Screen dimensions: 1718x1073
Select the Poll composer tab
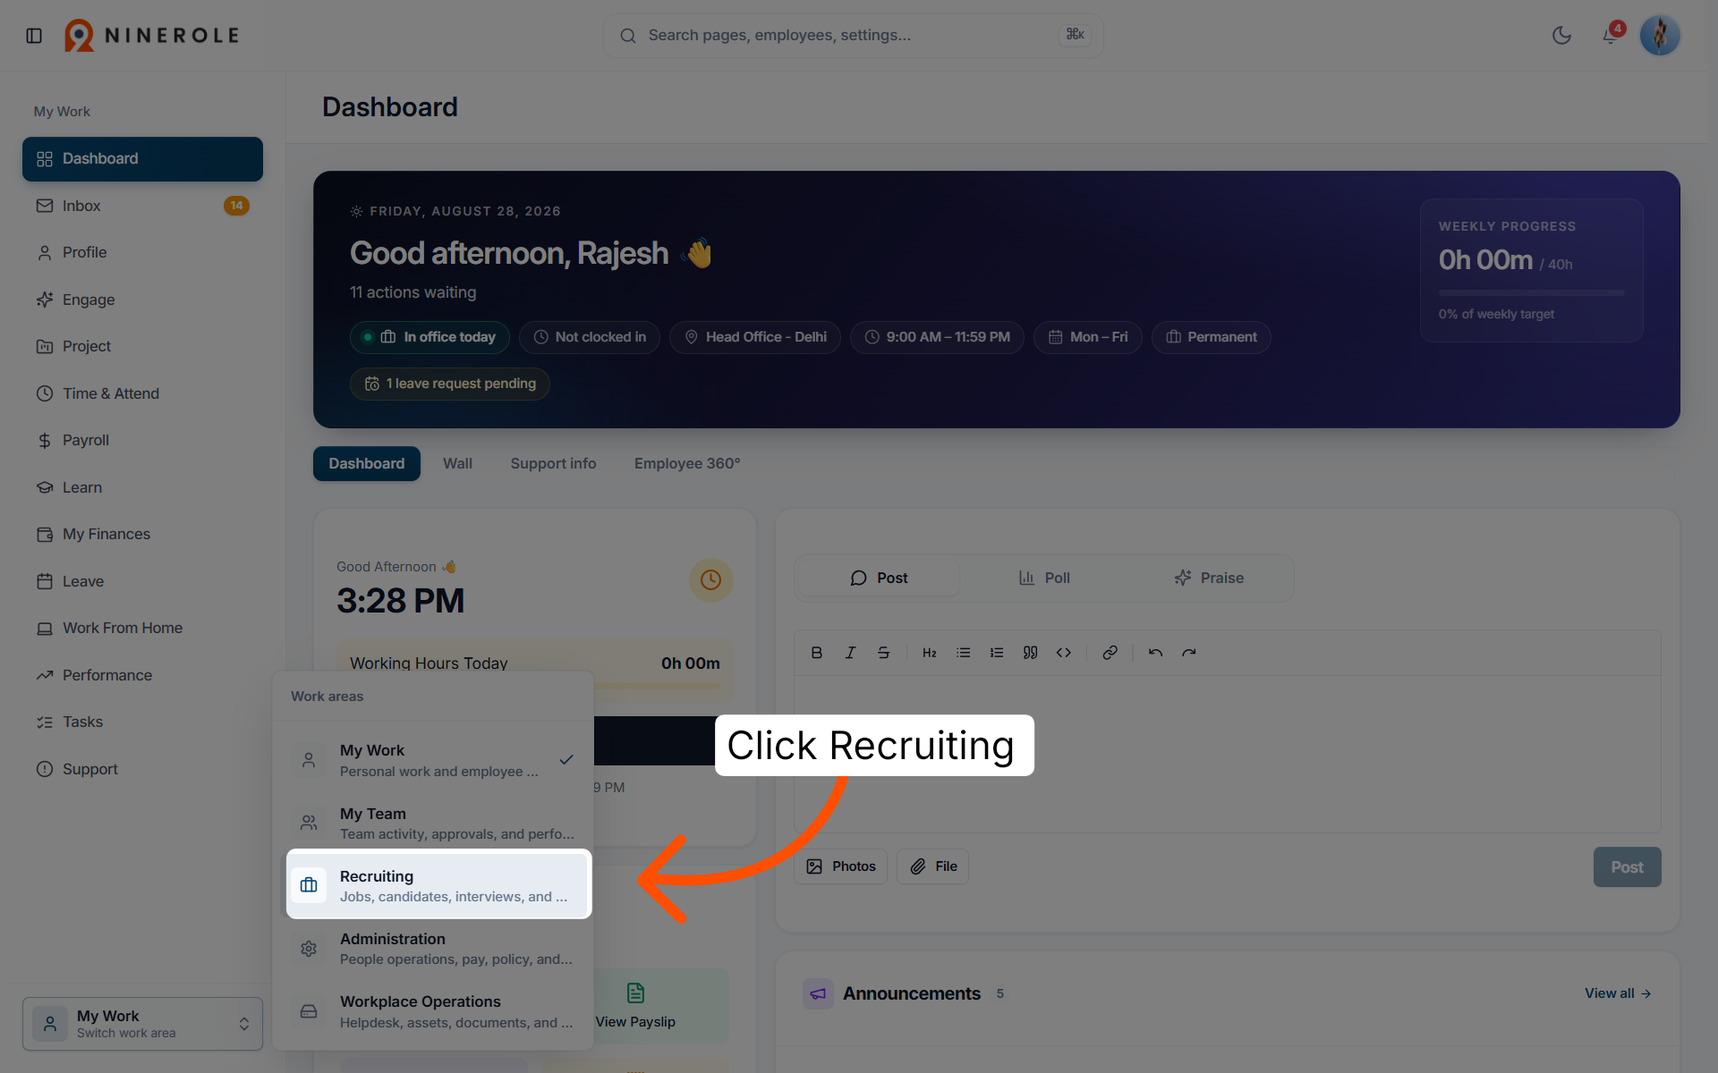(x=1044, y=578)
